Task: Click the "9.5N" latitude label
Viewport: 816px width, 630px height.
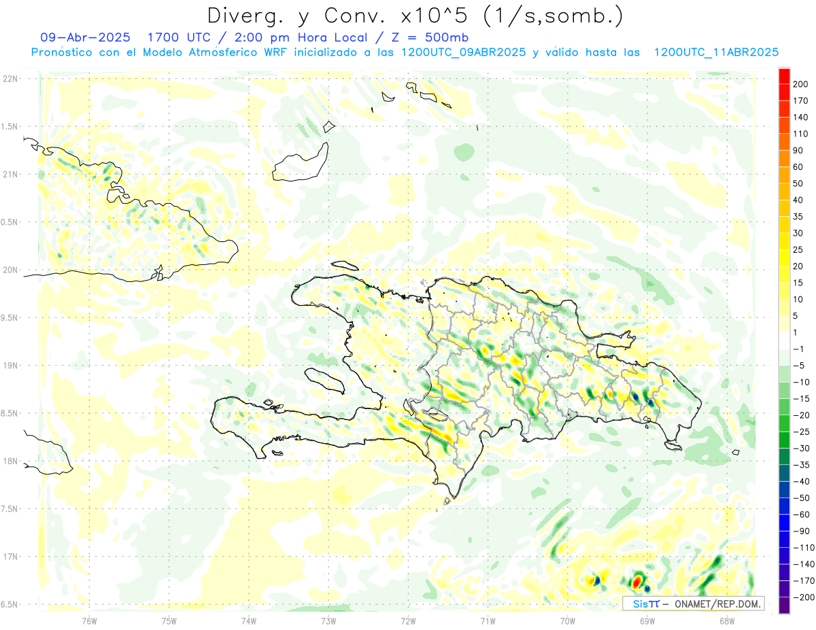Action: (x=10, y=317)
